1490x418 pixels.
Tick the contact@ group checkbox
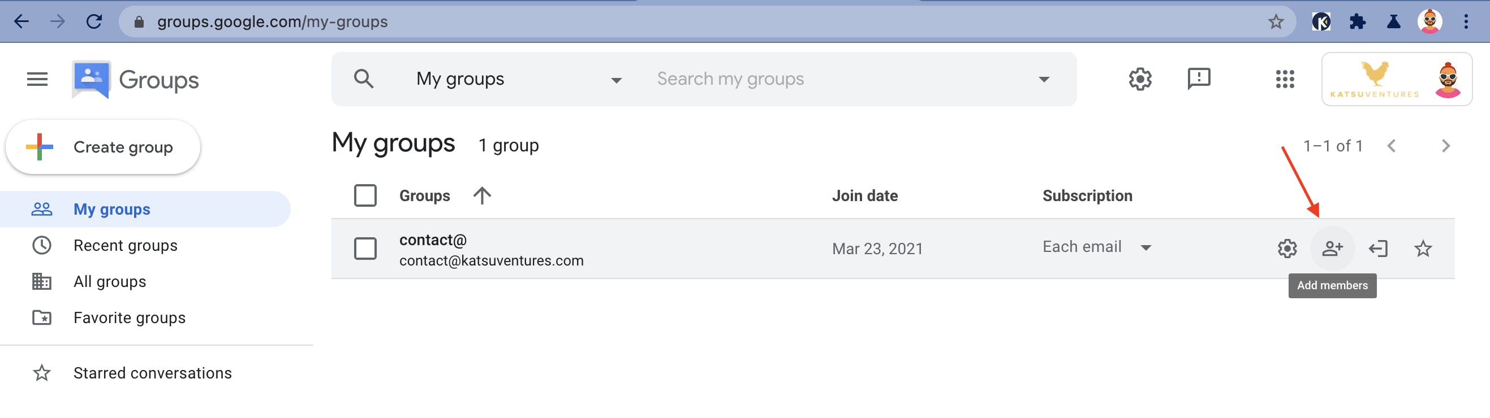tap(365, 249)
